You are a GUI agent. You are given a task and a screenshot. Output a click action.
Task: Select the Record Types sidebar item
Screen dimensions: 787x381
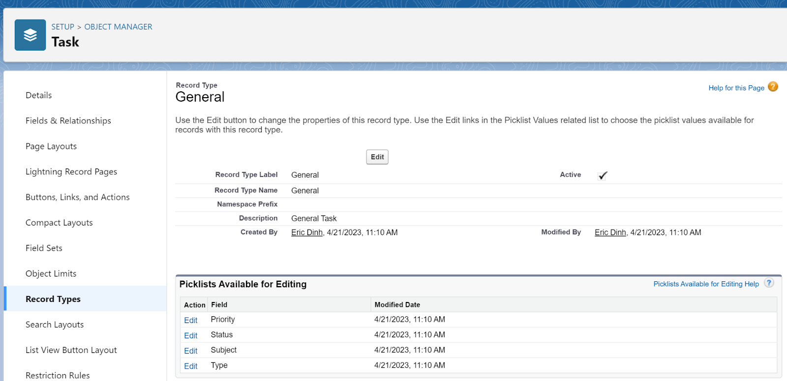point(53,299)
